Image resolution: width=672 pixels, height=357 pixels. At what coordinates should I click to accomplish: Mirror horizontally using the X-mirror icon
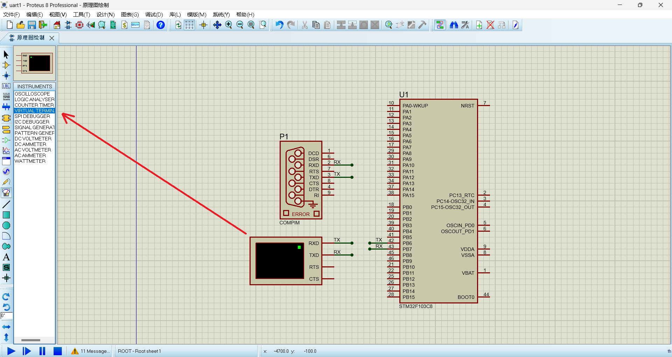[6, 327]
